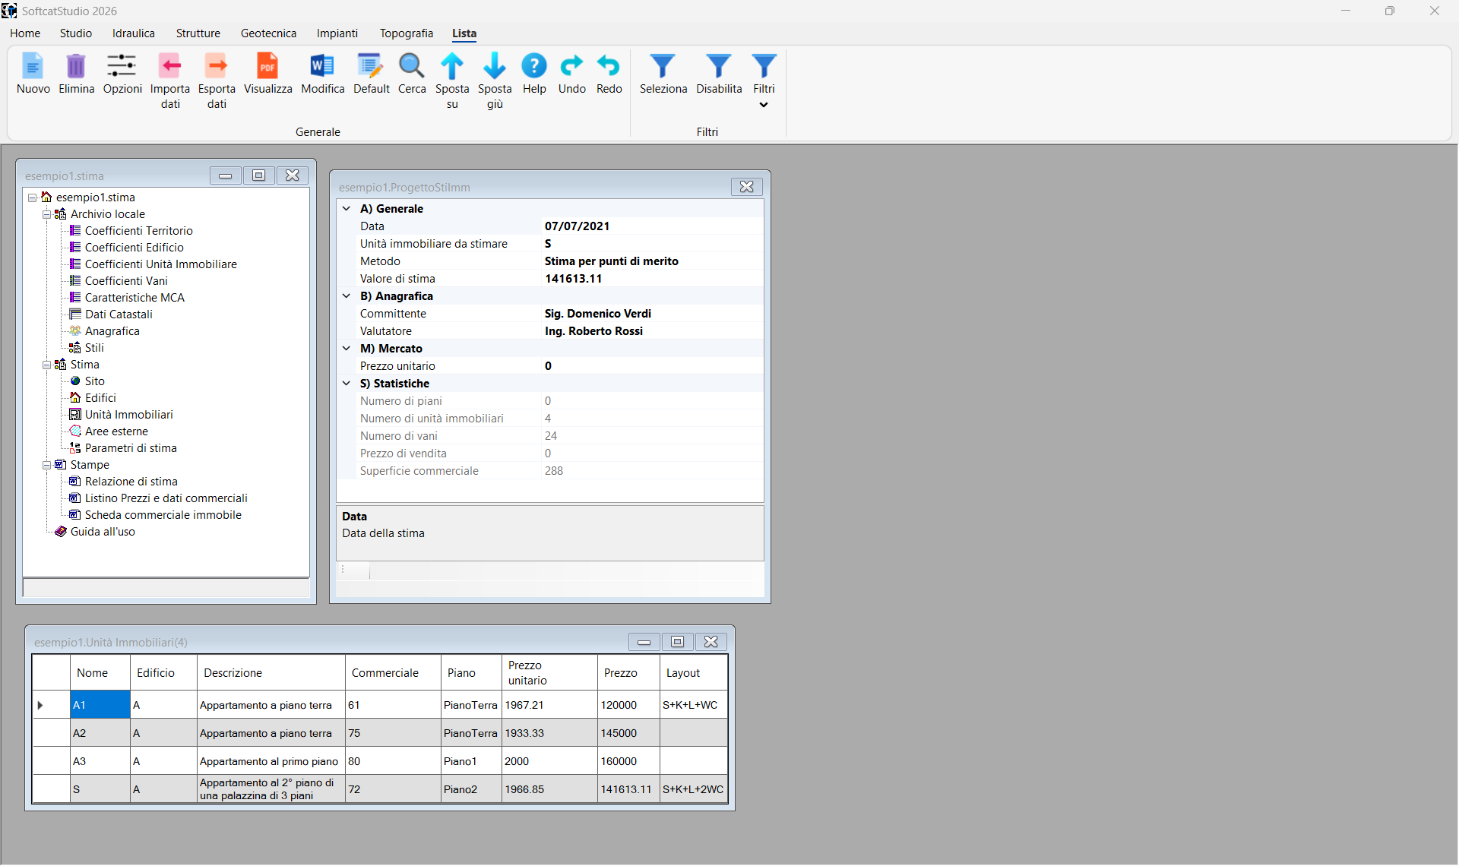Click the Undo arrow icon
The width and height of the screenshot is (1459, 866).
tap(571, 66)
